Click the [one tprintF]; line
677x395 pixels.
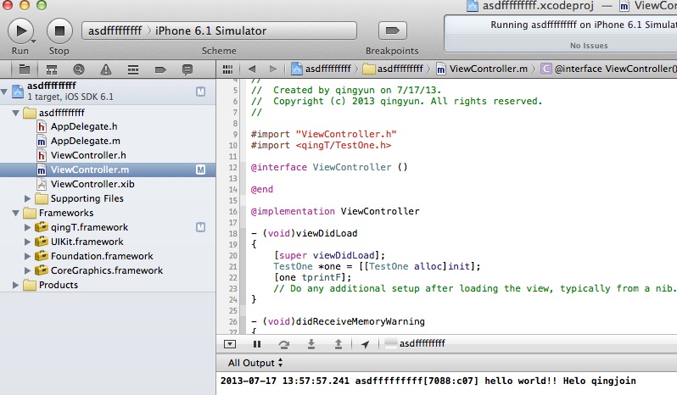point(312,277)
